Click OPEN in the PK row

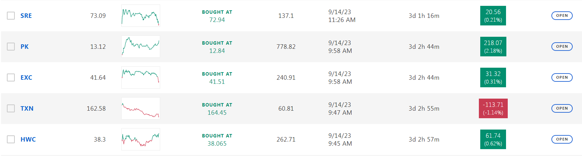coord(562,47)
